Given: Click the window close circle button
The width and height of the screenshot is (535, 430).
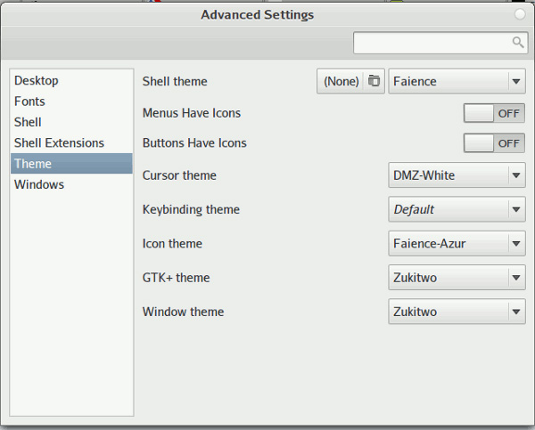Looking at the screenshot, I should tap(520, 14).
